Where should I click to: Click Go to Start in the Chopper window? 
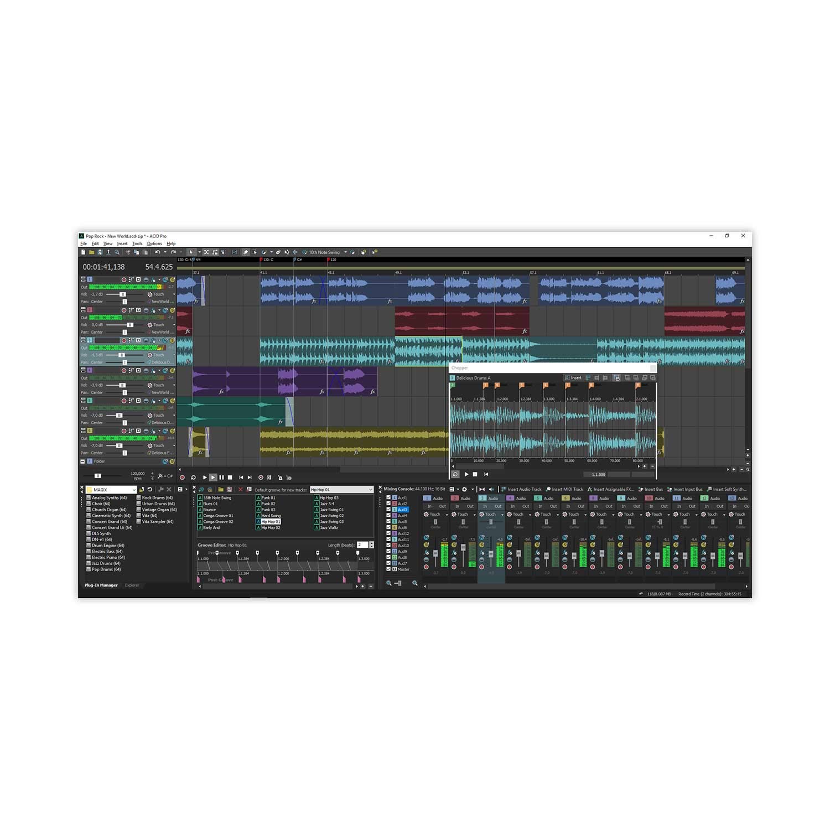point(486,474)
